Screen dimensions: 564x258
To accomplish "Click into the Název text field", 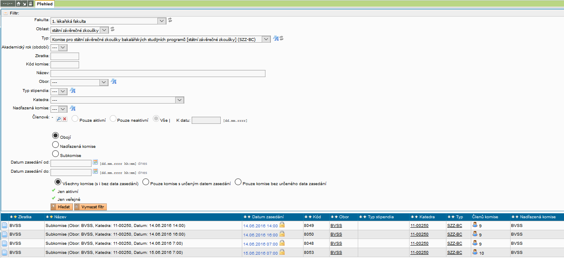I will [158, 73].
